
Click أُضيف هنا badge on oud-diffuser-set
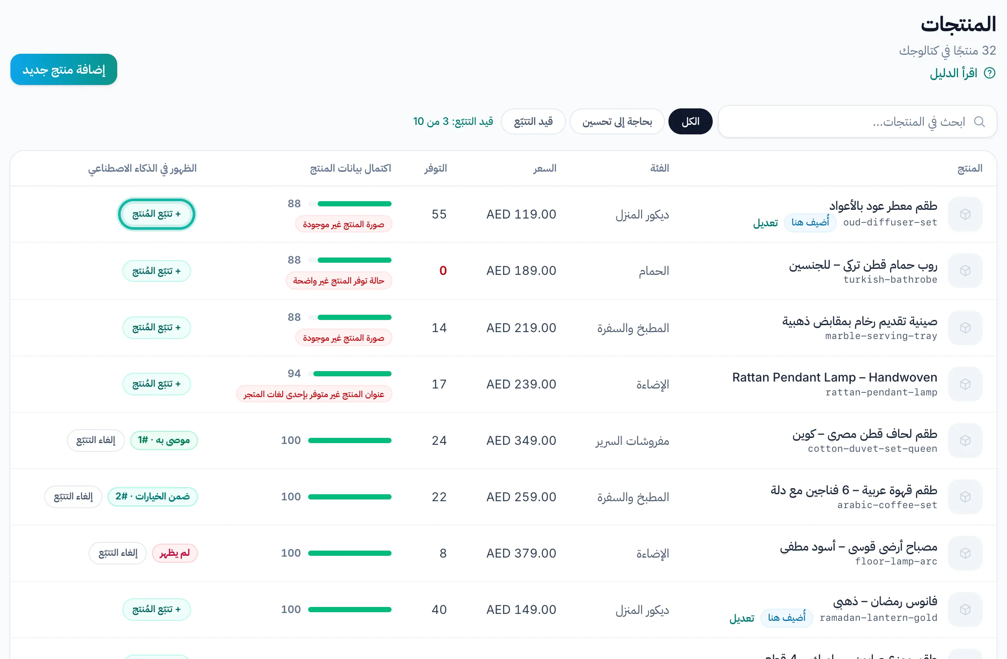point(810,222)
